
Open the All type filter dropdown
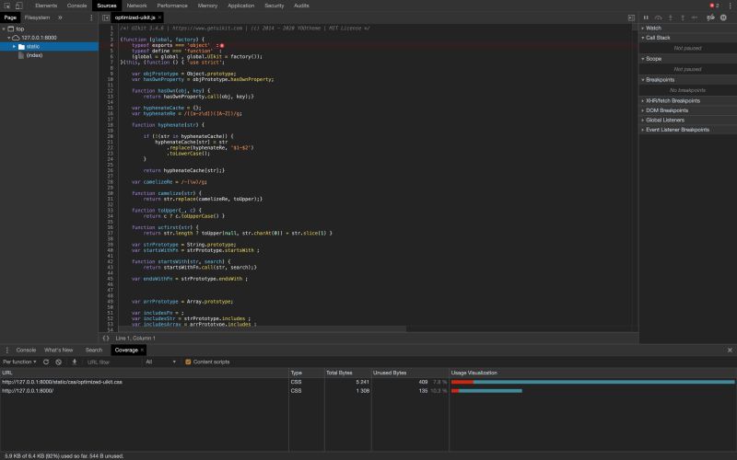[x=160, y=362]
